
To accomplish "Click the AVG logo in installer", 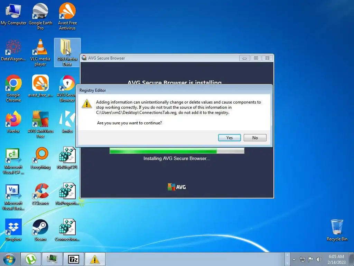I will pyautogui.click(x=177, y=187).
